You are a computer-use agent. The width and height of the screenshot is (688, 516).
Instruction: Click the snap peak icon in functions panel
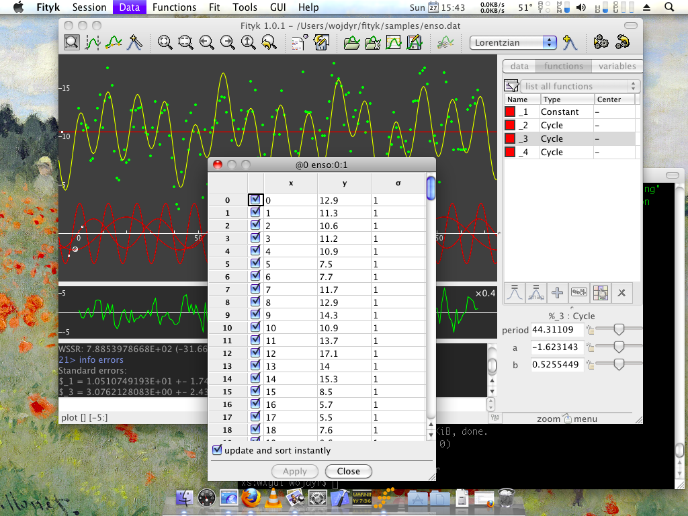point(536,293)
